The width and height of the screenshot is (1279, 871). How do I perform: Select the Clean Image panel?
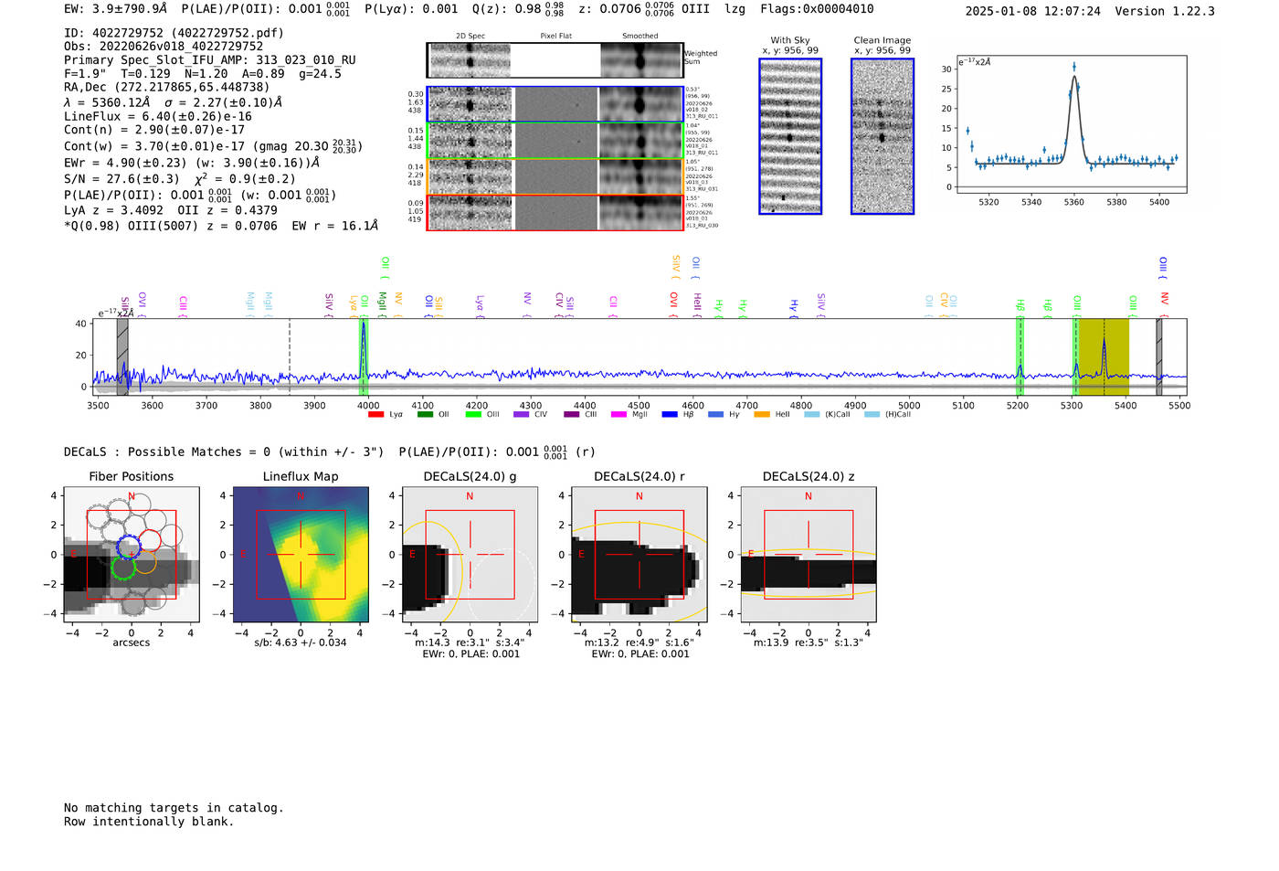point(883,136)
